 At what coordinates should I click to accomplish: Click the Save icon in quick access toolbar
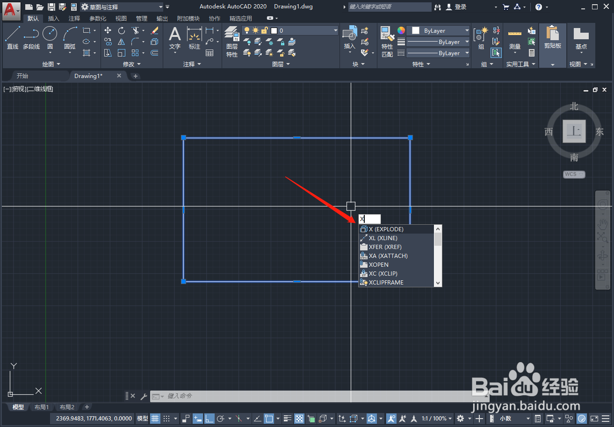pyautogui.click(x=51, y=7)
